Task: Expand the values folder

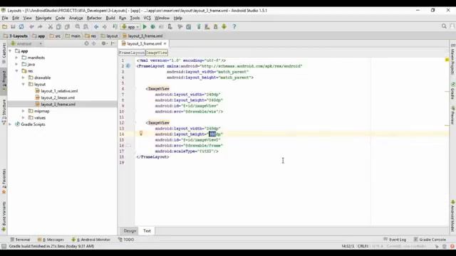Action: (24, 117)
